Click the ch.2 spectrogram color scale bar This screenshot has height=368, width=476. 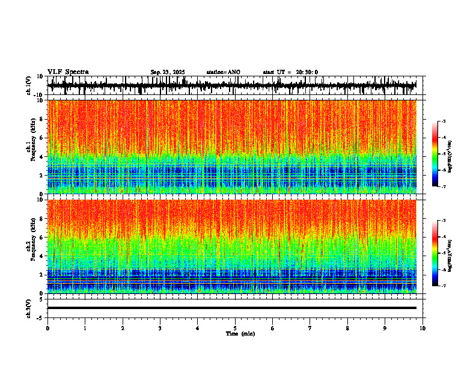click(x=435, y=253)
